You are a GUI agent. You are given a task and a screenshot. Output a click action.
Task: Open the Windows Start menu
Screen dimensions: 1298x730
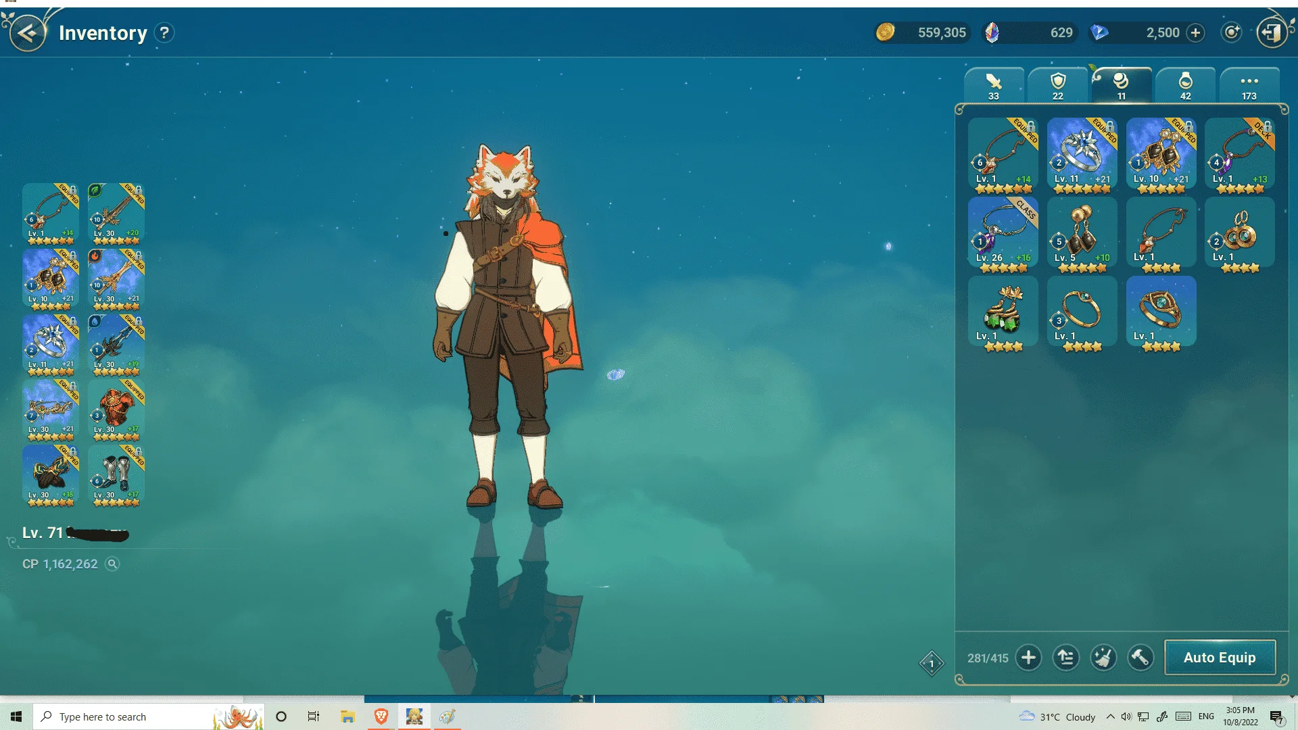tap(16, 716)
